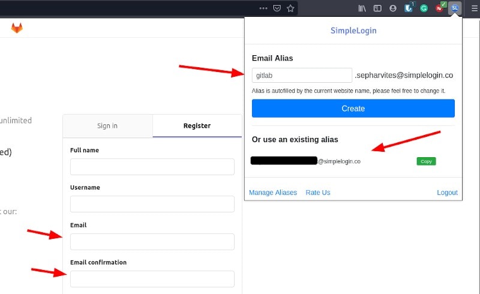The image size is (480, 294).
Task: Click the 'Alias is autofilled' hint text
Action: 349,91
